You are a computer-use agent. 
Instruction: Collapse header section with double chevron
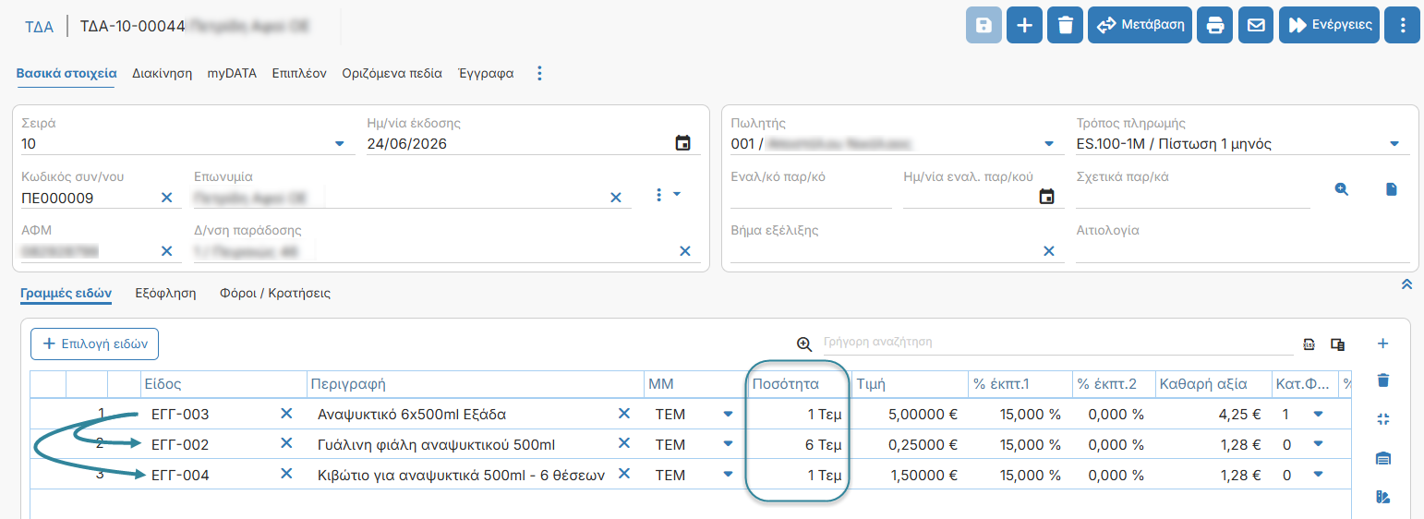1406,284
